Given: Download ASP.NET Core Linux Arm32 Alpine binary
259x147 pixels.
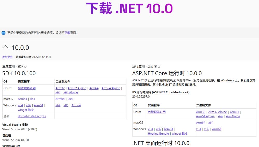Looking at the screenshot, I should point(218,112).
